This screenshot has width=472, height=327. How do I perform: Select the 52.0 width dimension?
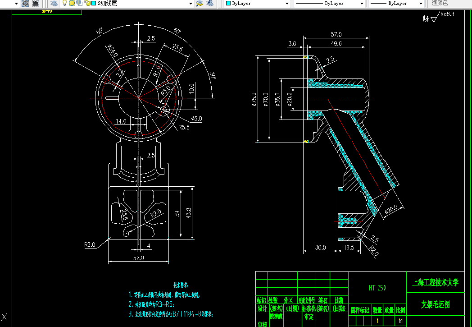click(x=138, y=258)
